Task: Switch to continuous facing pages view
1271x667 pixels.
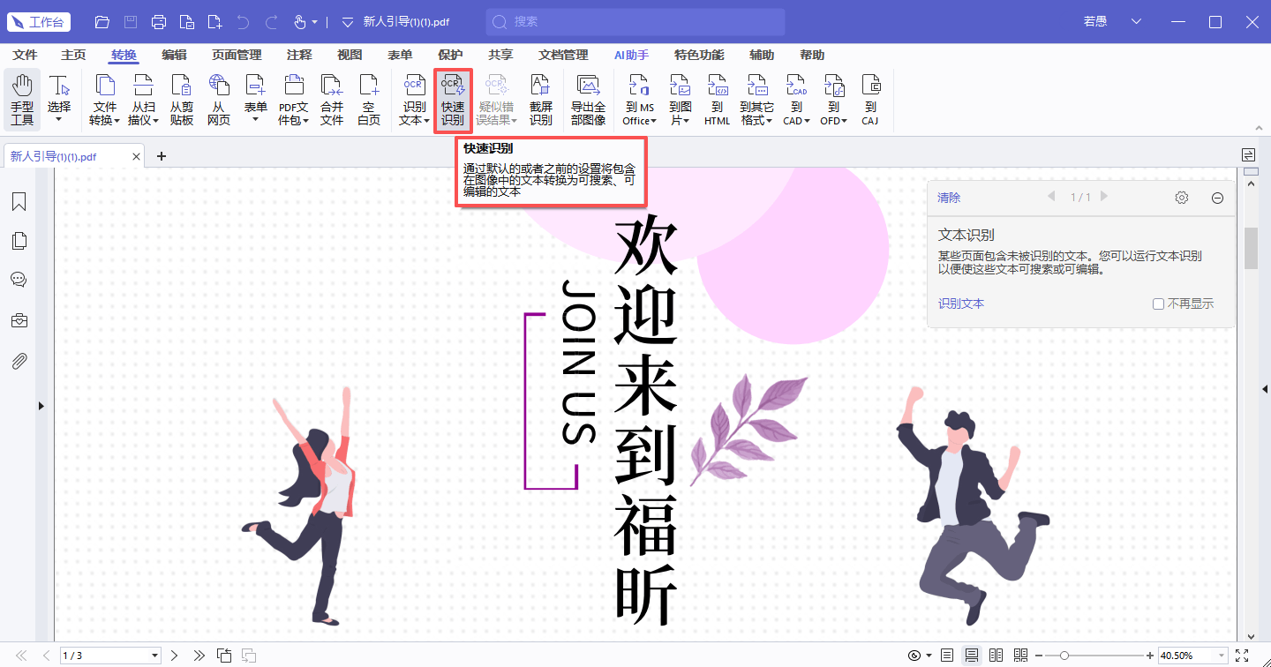Action: point(1021,656)
